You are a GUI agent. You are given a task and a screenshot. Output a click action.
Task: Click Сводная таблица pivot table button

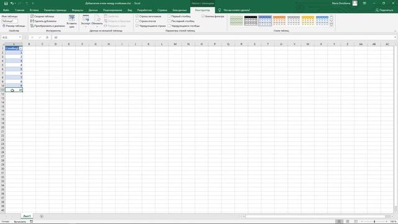point(42,16)
